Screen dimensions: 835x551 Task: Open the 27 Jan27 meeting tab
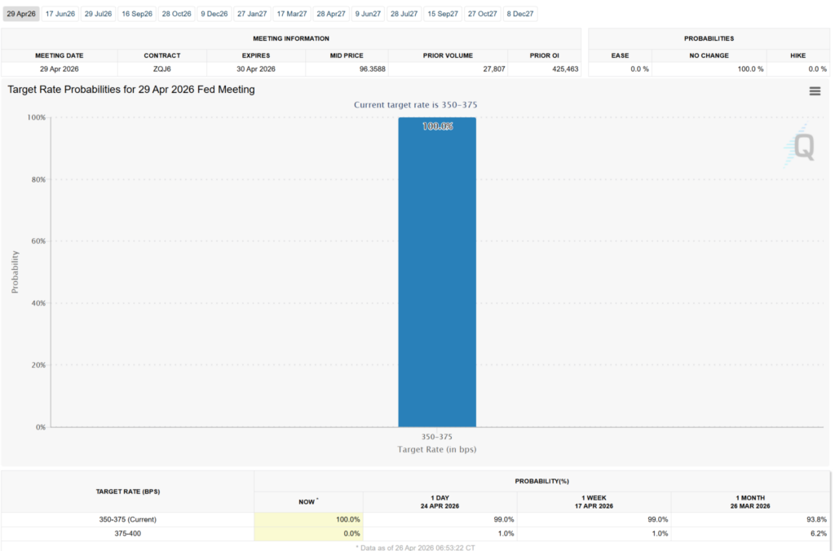(252, 14)
